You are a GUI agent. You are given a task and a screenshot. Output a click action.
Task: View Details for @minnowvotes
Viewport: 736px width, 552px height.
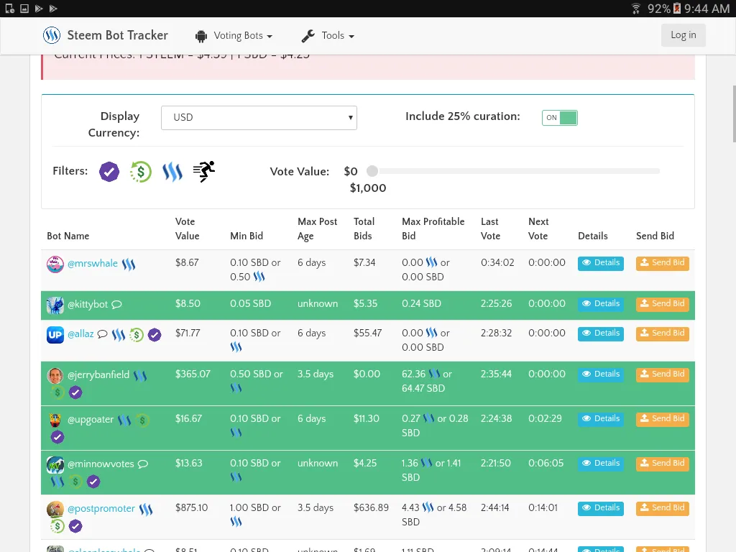point(600,464)
